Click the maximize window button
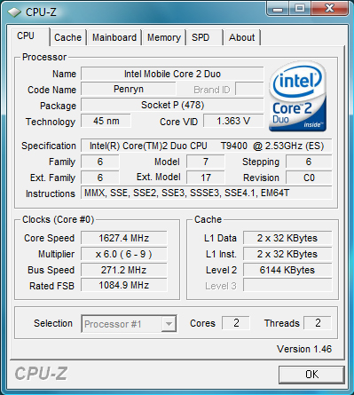The image size is (354, 395). 300,9
